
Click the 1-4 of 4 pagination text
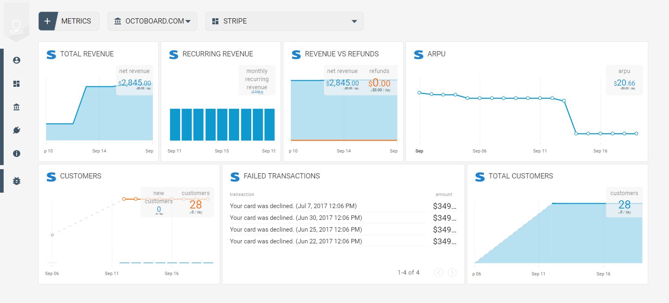[408, 273]
